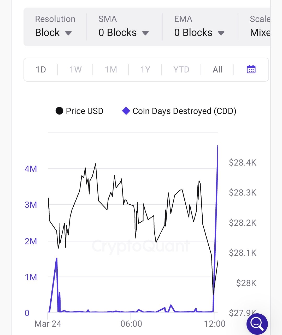This screenshot has height=335, width=282.
Task: Click the Price USD legend label
Action: 85,111
